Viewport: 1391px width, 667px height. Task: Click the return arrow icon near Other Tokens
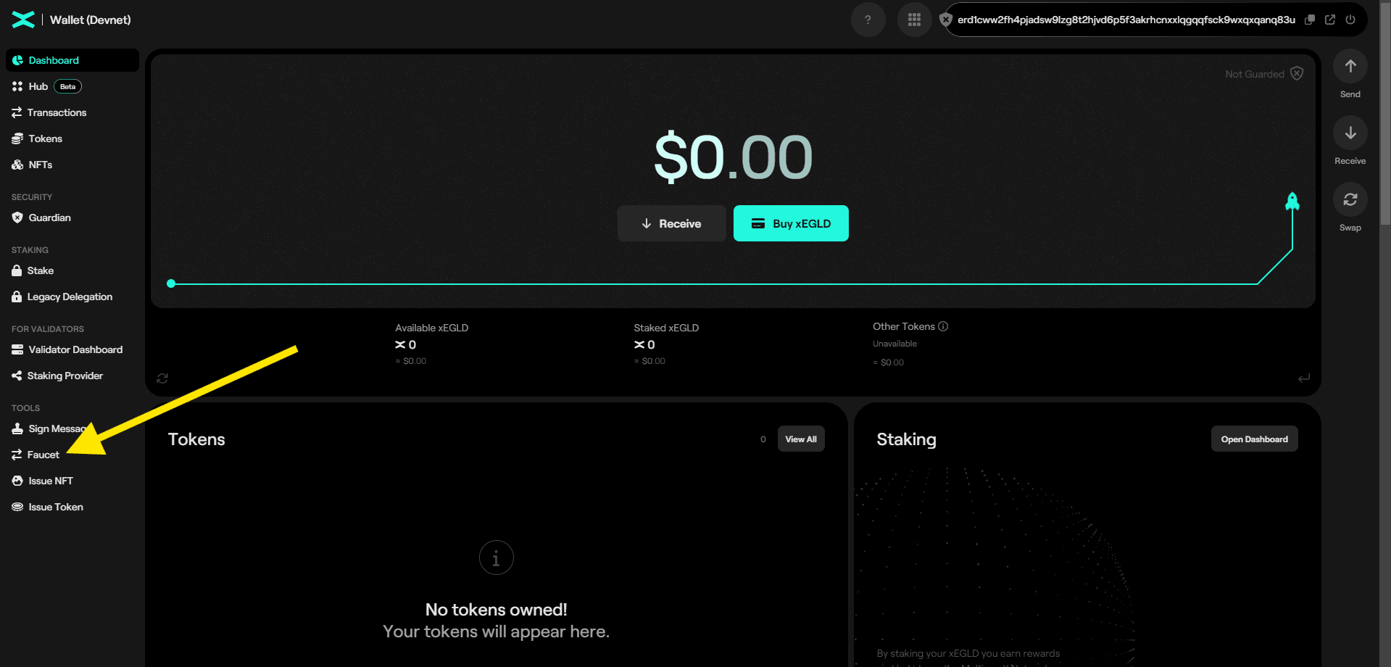click(1304, 378)
